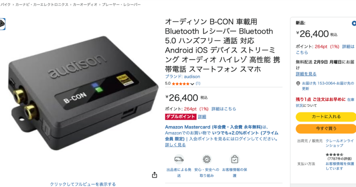Click the main B-CON product image
The width and height of the screenshot is (356, 187).
[83, 93]
